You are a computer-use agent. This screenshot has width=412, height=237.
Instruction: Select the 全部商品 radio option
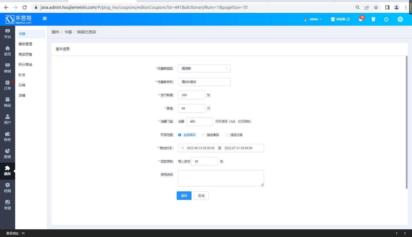click(187, 135)
